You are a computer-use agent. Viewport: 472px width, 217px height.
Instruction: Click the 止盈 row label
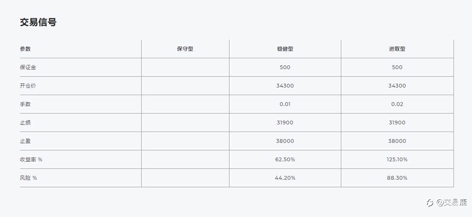coord(25,141)
